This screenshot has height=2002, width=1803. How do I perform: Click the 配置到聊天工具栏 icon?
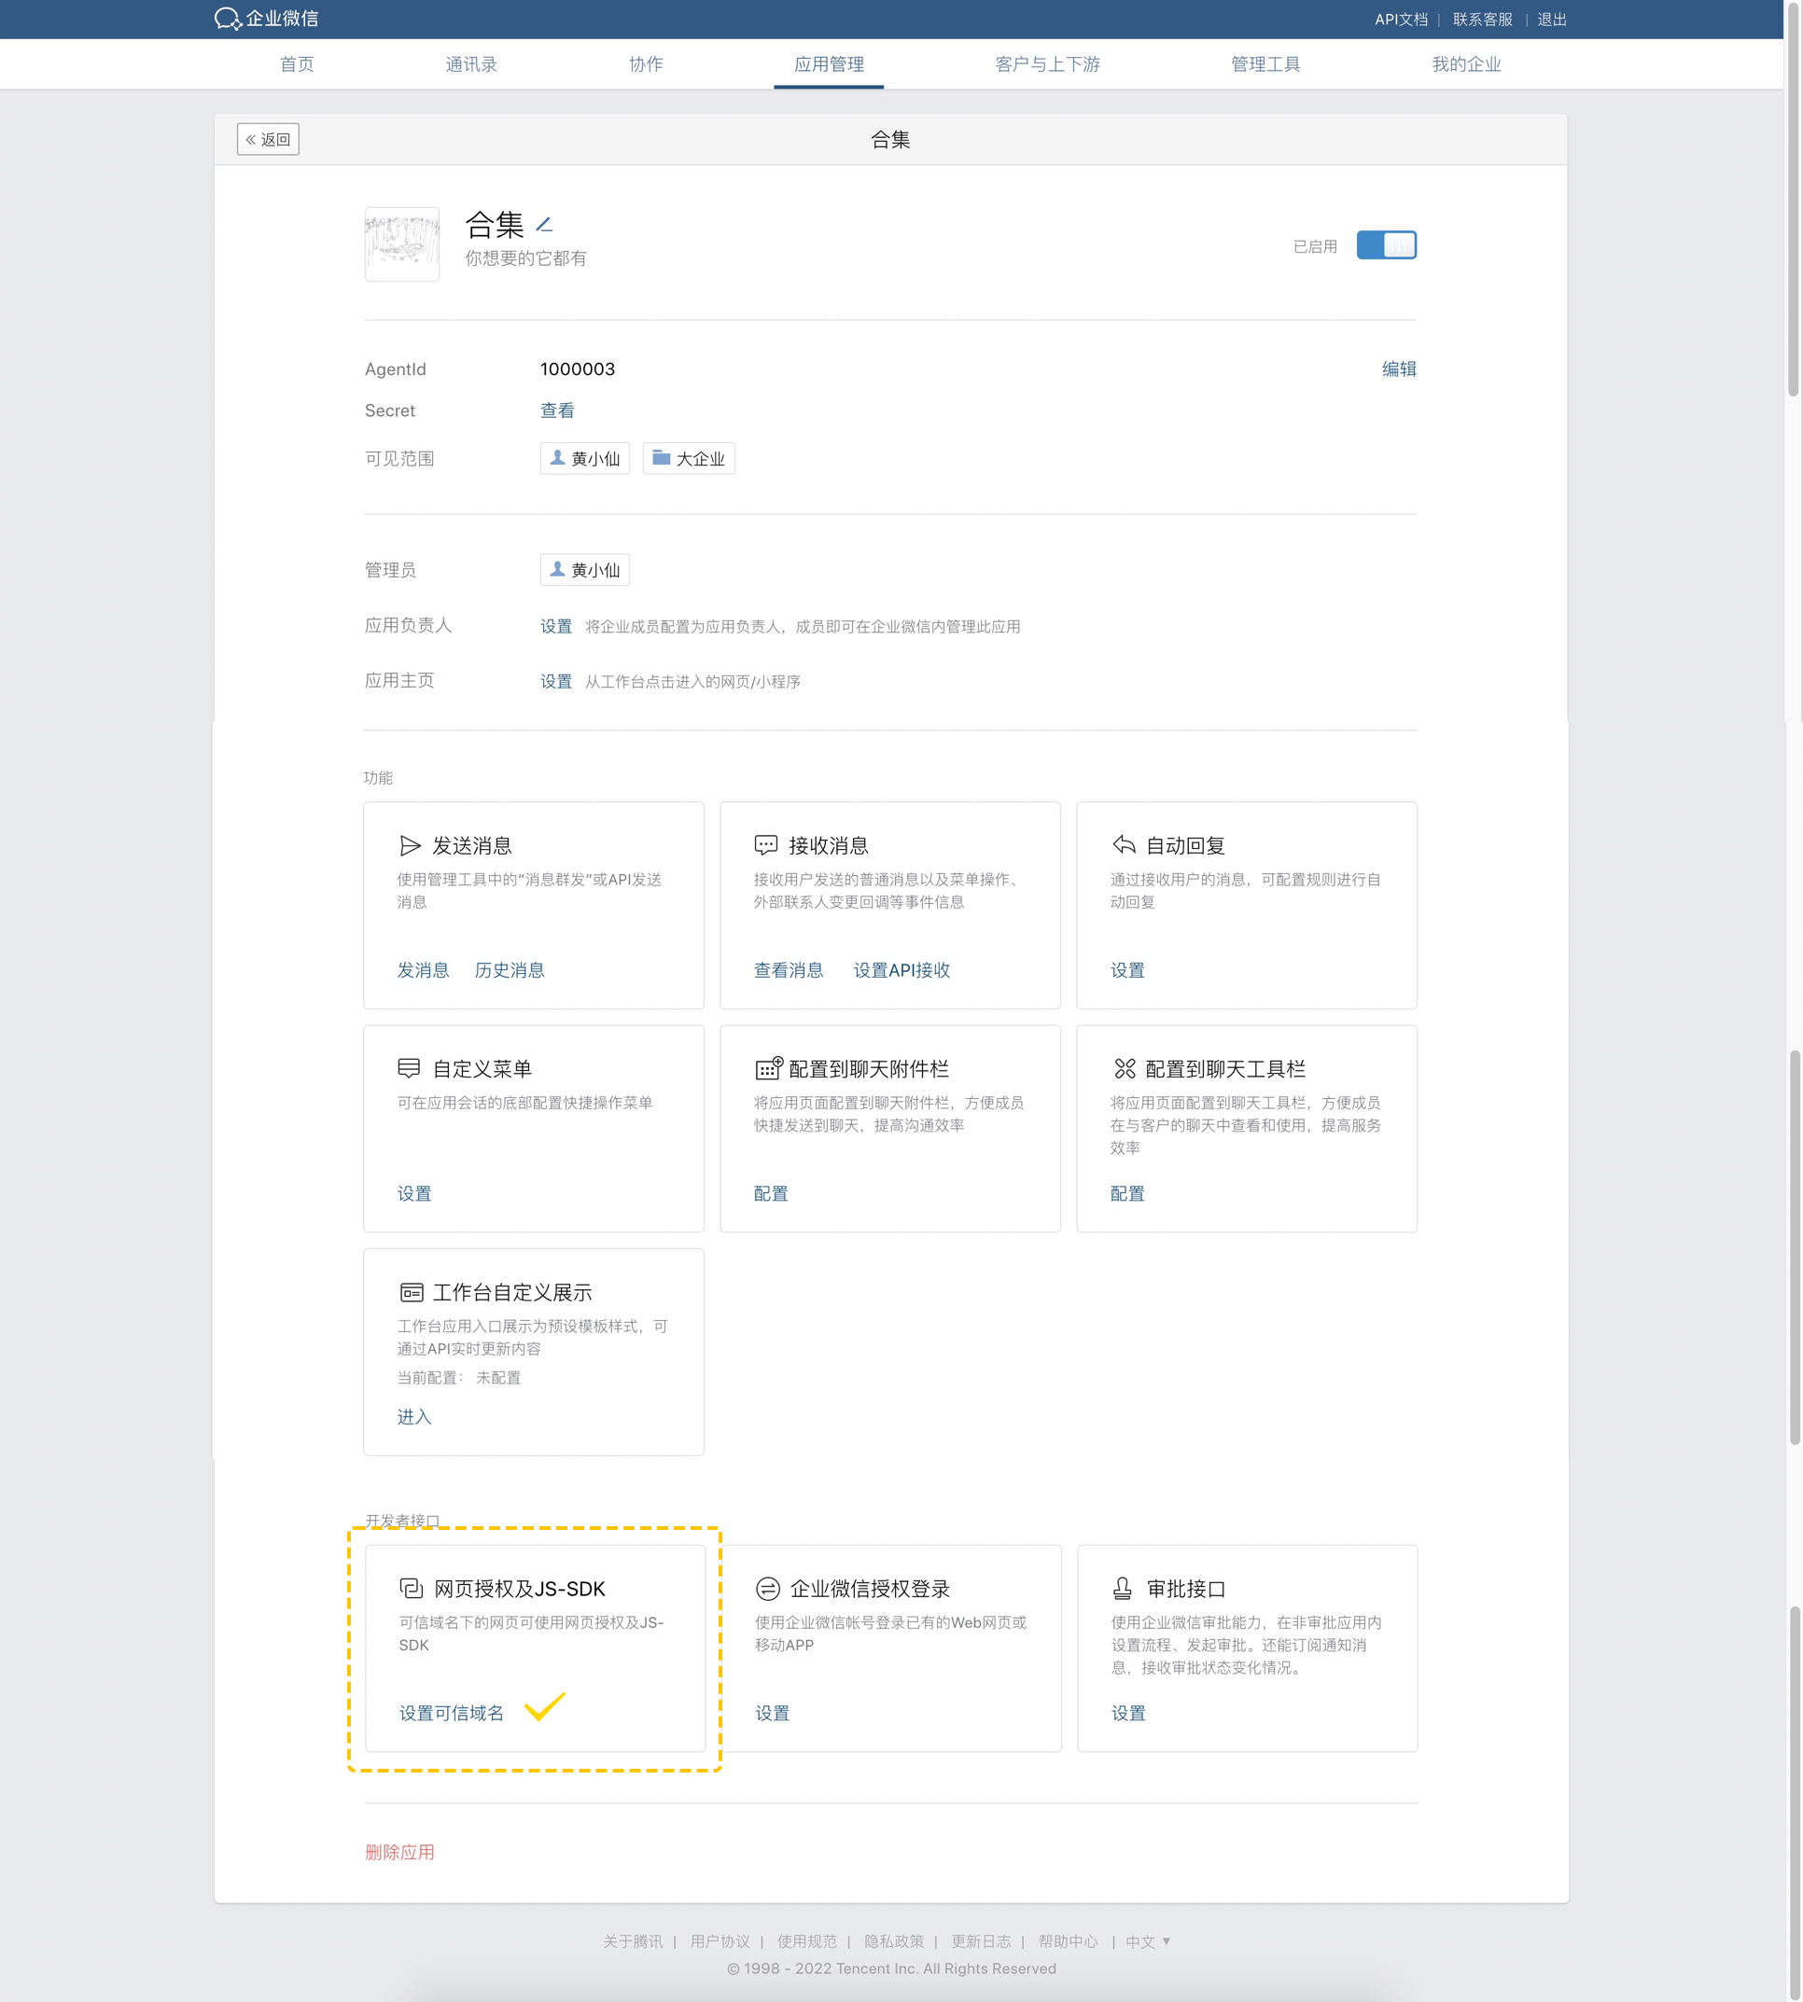[1125, 1068]
